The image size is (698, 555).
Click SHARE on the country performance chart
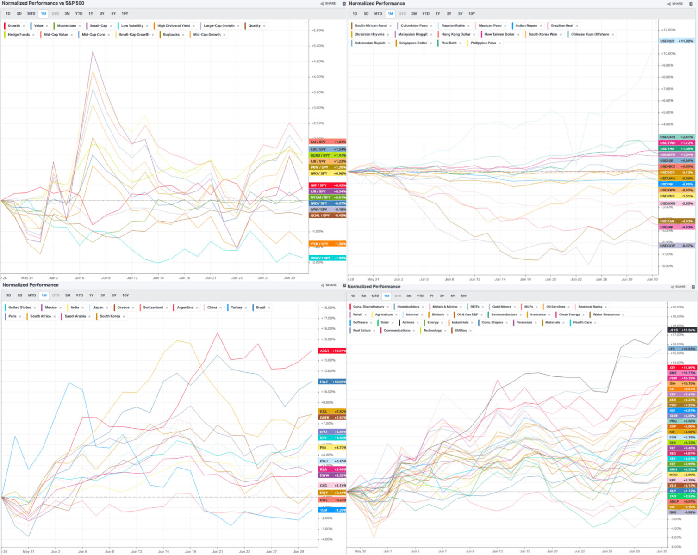(x=330, y=285)
